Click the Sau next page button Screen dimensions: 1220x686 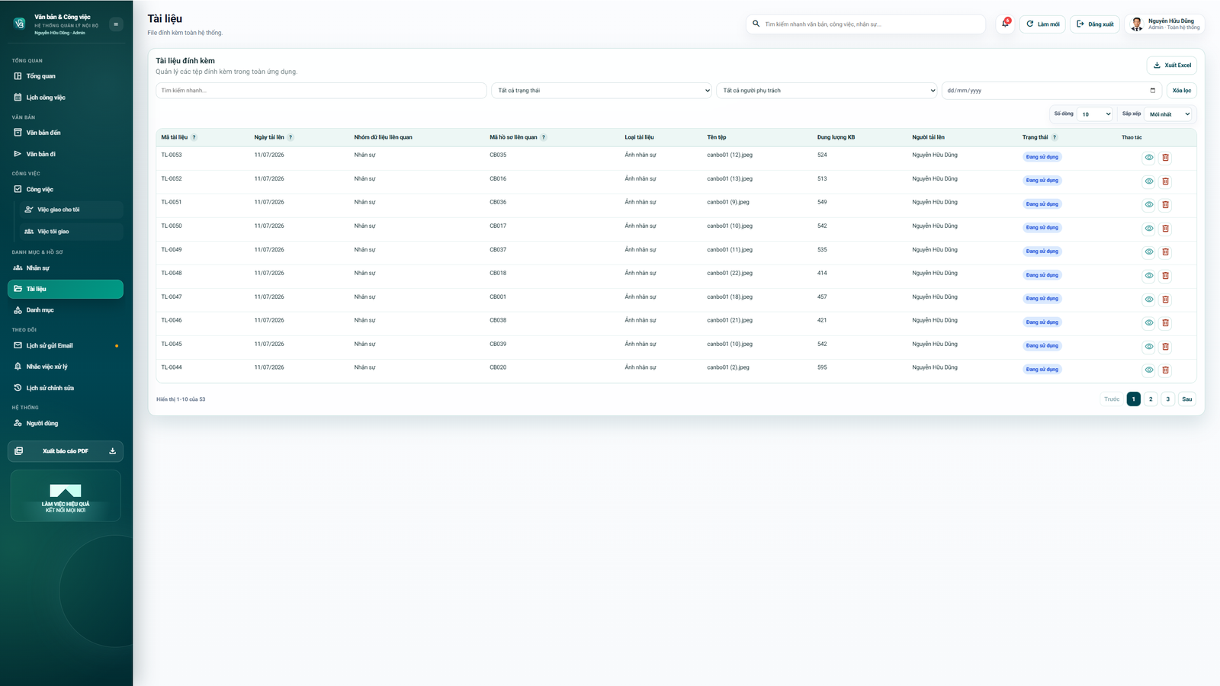click(1186, 399)
